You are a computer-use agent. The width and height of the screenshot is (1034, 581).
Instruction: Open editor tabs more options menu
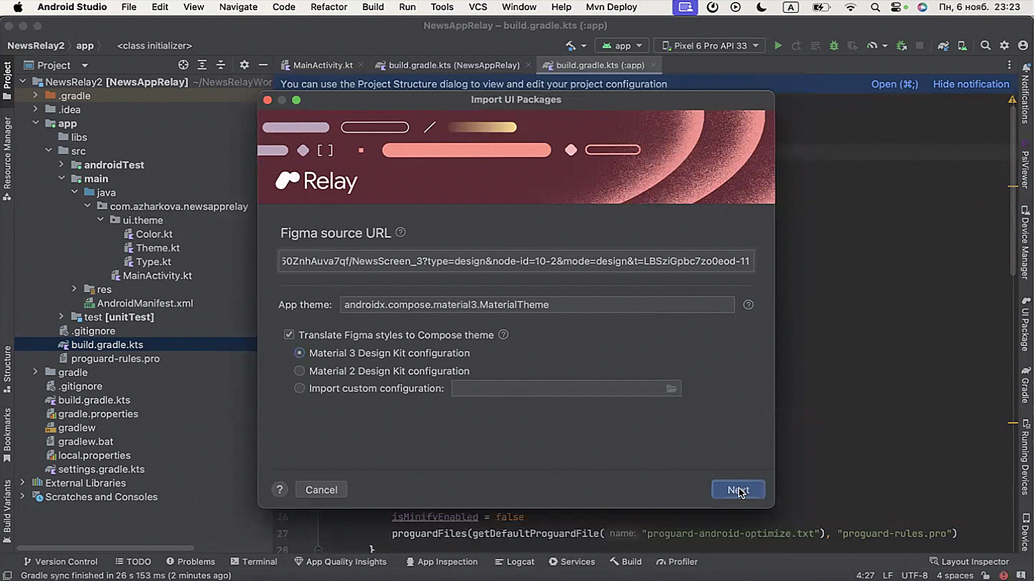click(1009, 65)
